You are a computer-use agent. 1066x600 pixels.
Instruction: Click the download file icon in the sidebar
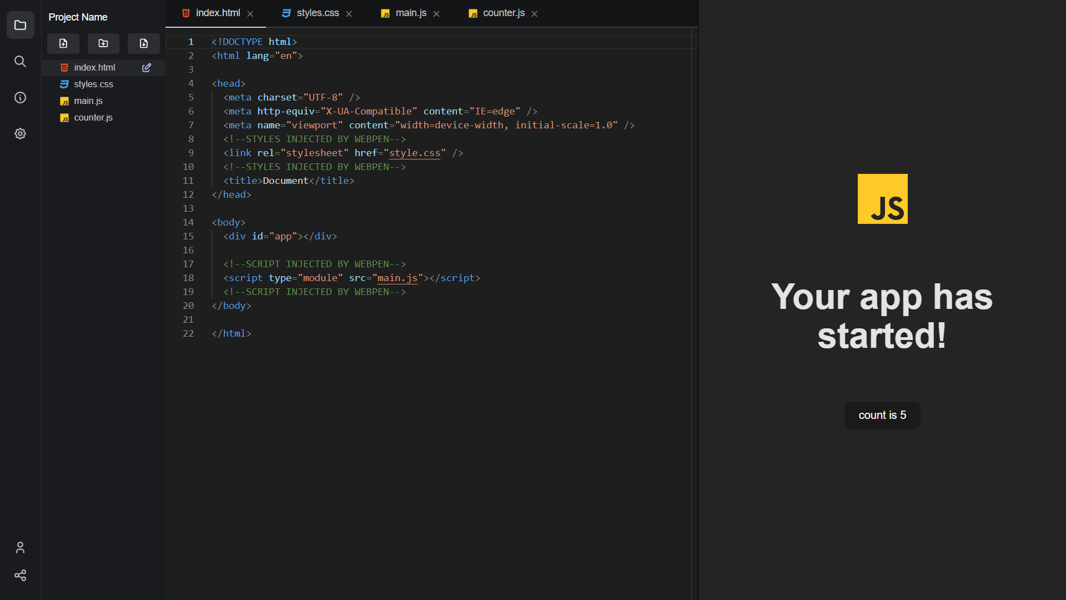(143, 43)
